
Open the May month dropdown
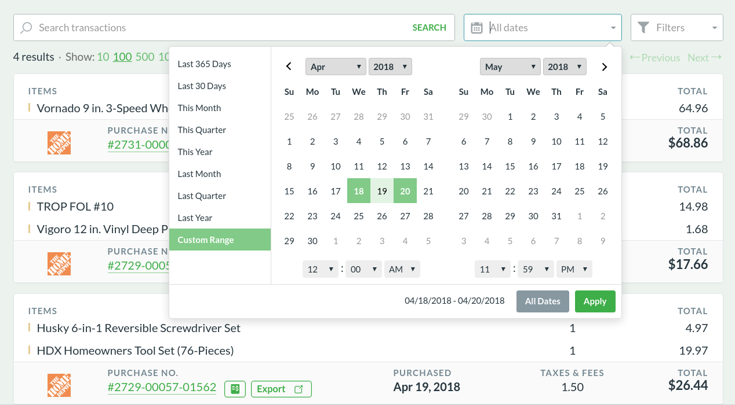click(x=510, y=66)
